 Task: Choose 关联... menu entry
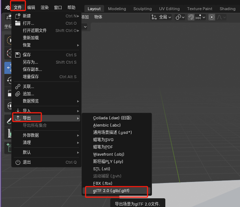(x=46, y=87)
